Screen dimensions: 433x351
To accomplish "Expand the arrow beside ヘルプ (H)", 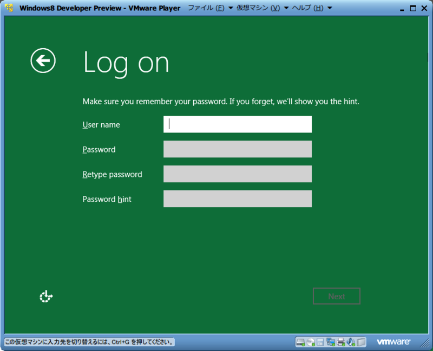I will click(x=330, y=8).
